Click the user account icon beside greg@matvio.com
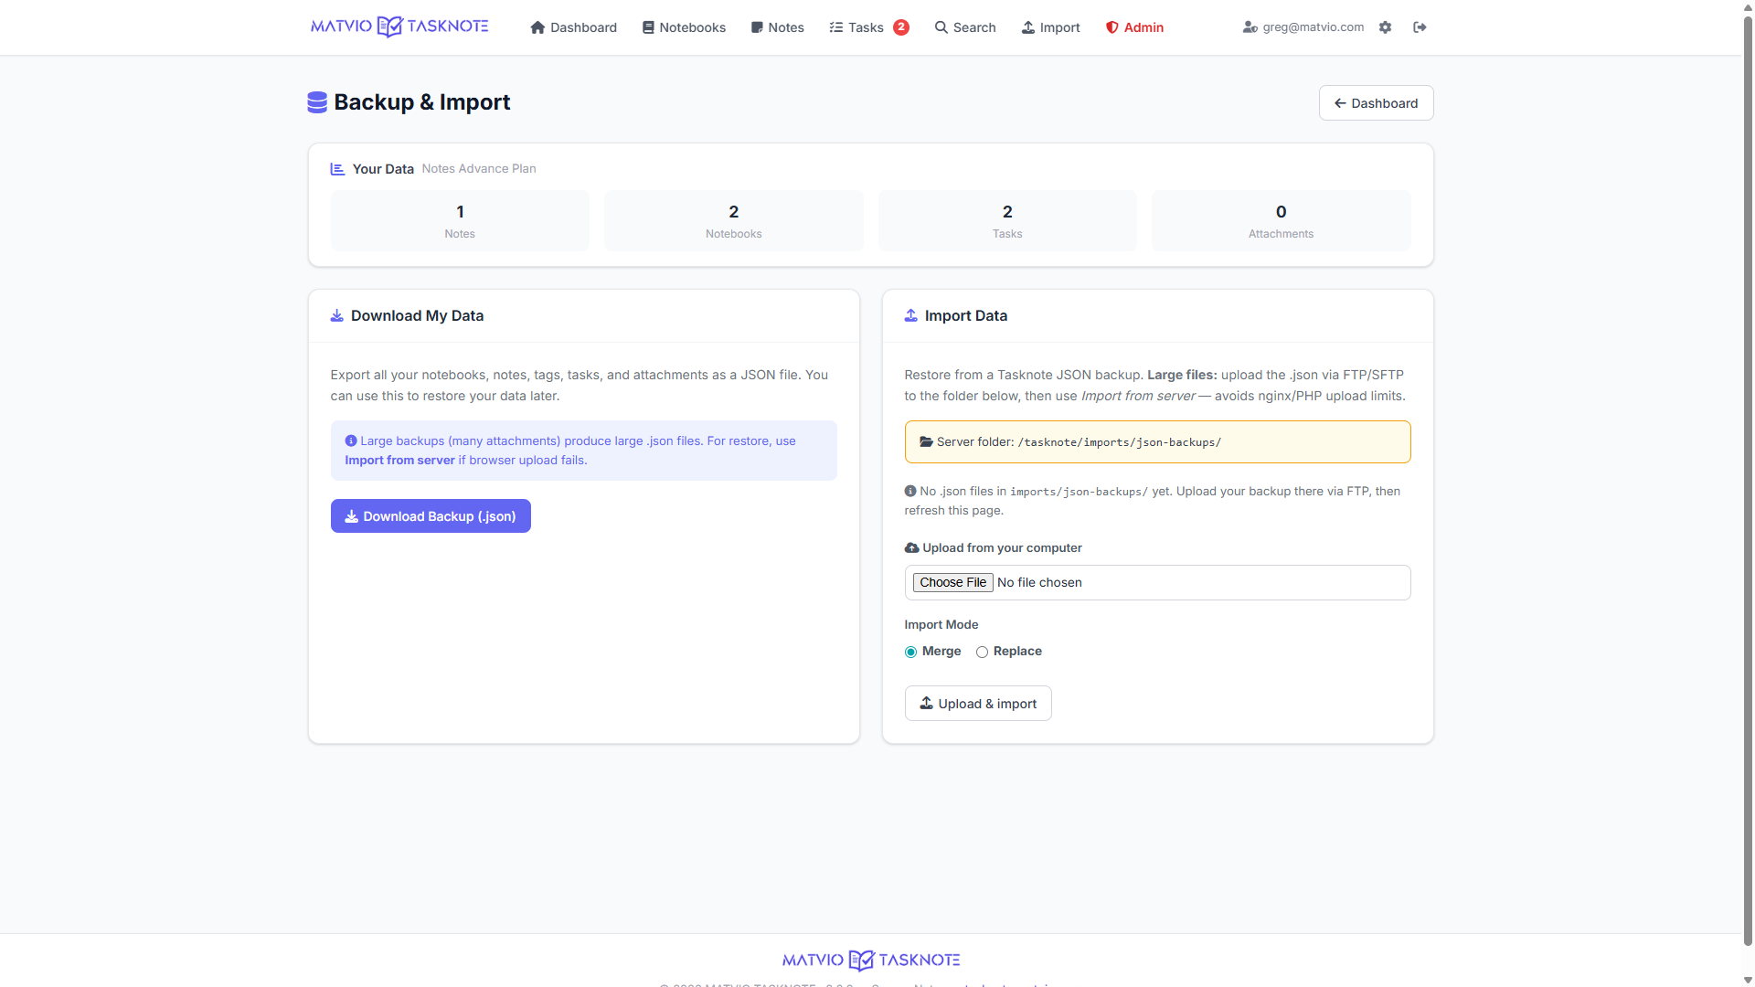 tap(1250, 27)
